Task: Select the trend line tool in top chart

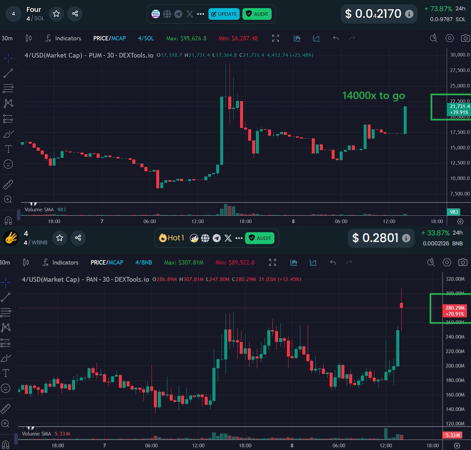Action: tap(8, 73)
